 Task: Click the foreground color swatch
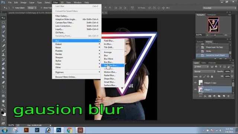[x=2, y=112]
